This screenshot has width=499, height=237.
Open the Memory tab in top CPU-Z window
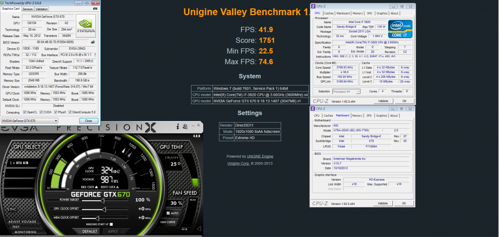(x=357, y=13)
